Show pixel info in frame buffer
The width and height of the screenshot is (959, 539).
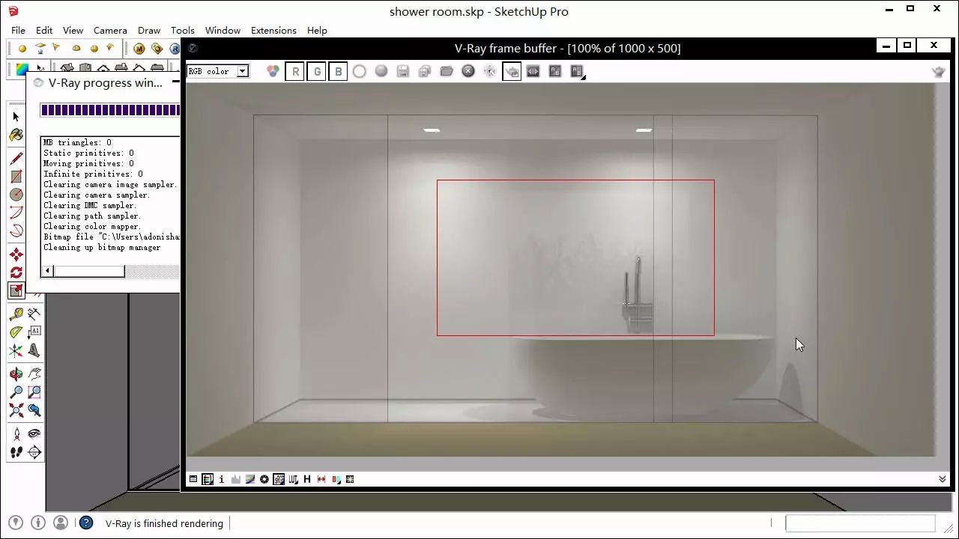click(x=222, y=479)
